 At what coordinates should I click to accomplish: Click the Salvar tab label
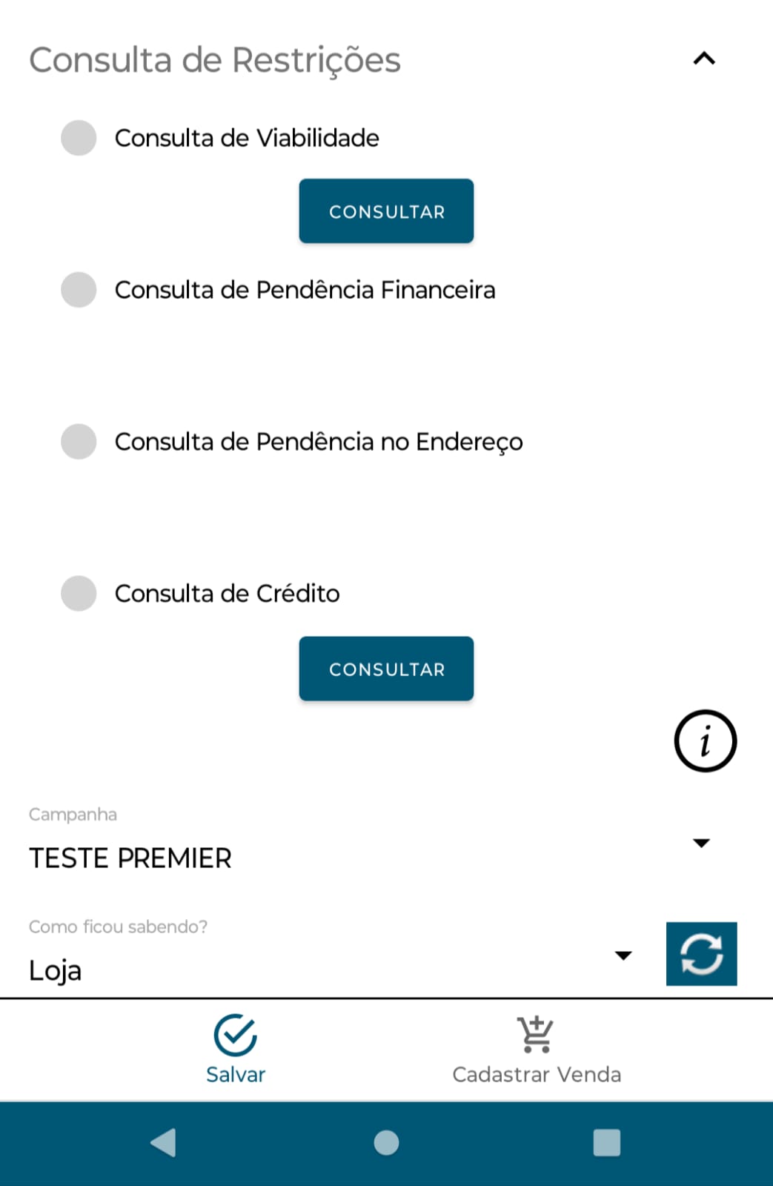click(x=235, y=1074)
